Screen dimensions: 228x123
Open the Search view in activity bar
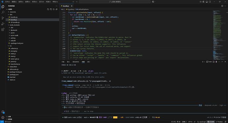point(3,12)
